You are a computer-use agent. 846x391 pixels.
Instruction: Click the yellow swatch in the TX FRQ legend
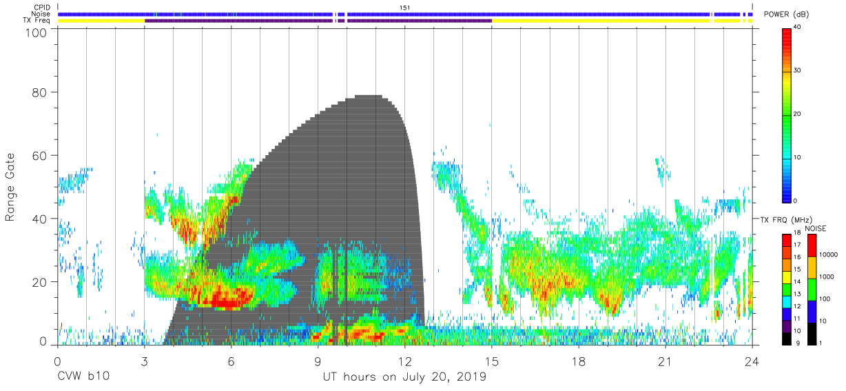point(787,277)
